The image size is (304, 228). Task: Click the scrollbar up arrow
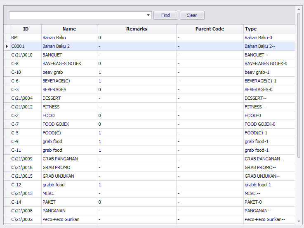pyautogui.click(x=299, y=9)
